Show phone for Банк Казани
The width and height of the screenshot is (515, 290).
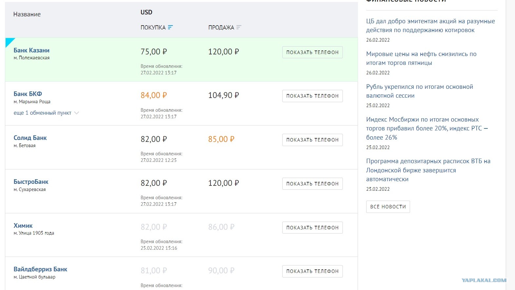312,52
